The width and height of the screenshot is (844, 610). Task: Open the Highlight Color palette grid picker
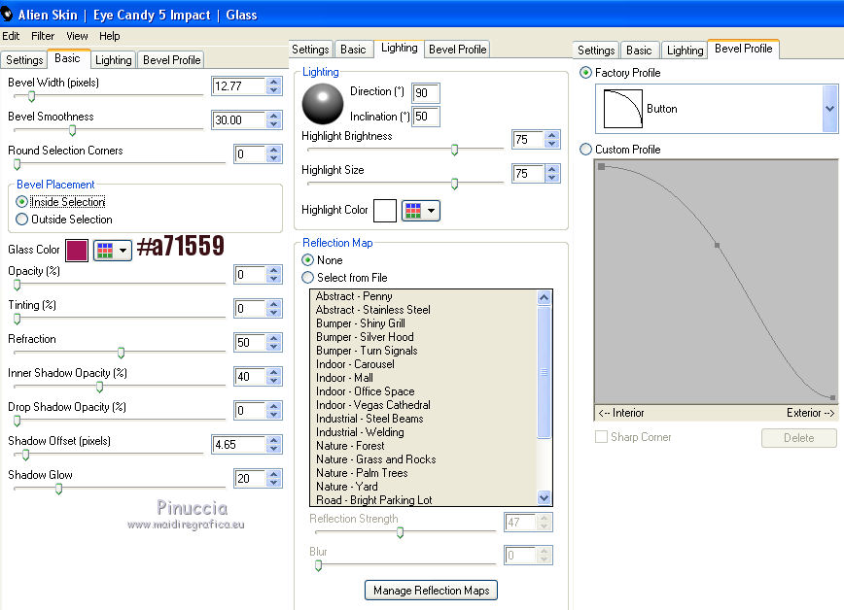[420, 210]
